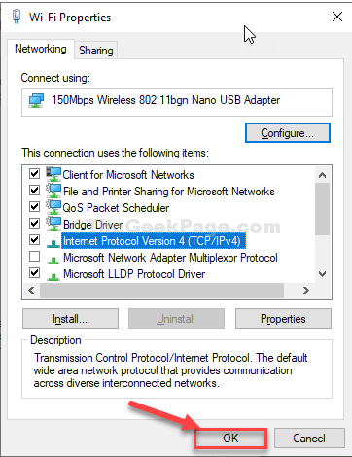Enable Microsoft Network Adapter Multiplexor Protocol checkbox
The height and width of the screenshot is (457, 352).
[34, 257]
